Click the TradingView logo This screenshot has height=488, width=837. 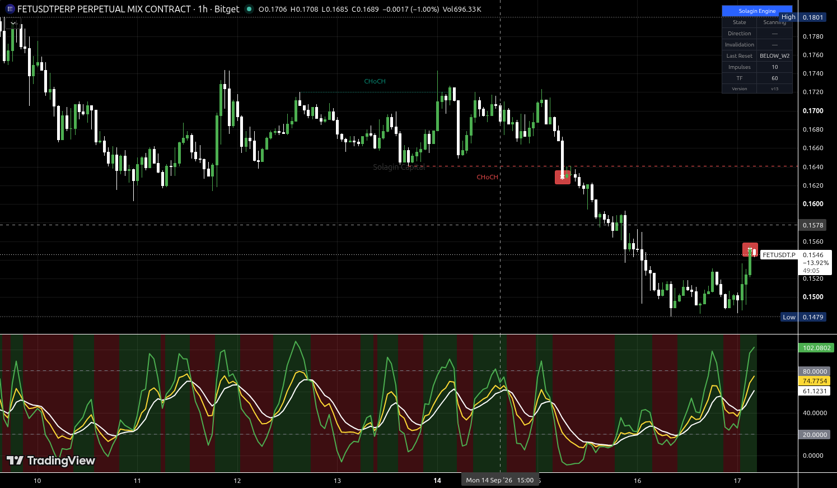[x=50, y=461]
